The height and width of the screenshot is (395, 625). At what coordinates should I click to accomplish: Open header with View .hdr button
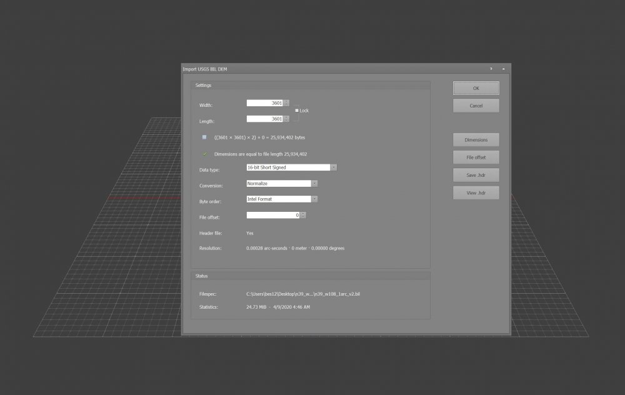[476, 192]
